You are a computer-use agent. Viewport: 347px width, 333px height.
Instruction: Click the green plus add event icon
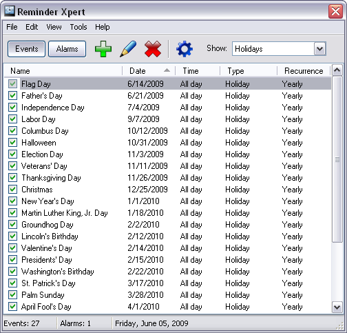(x=103, y=49)
